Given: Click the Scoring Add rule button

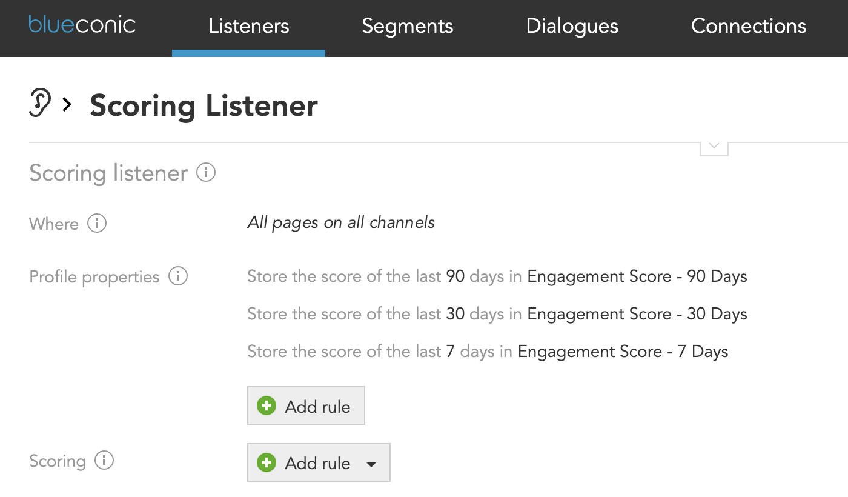Looking at the screenshot, I should (318, 463).
